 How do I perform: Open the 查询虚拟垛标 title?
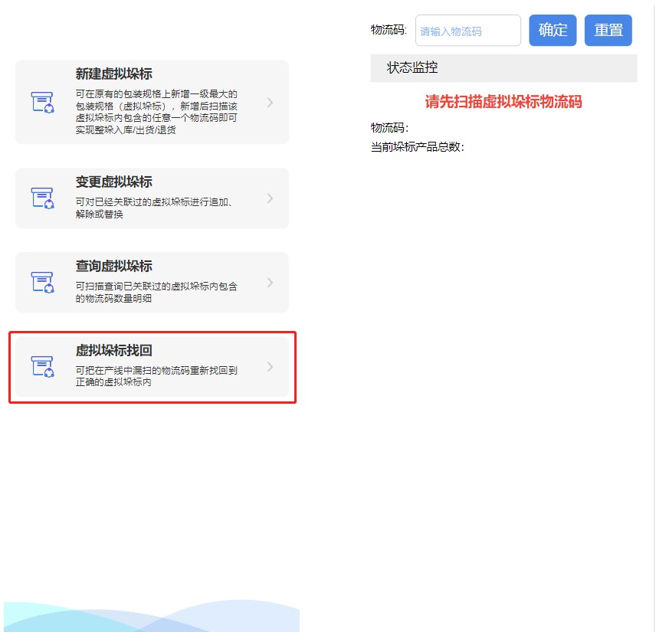tap(113, 266)
